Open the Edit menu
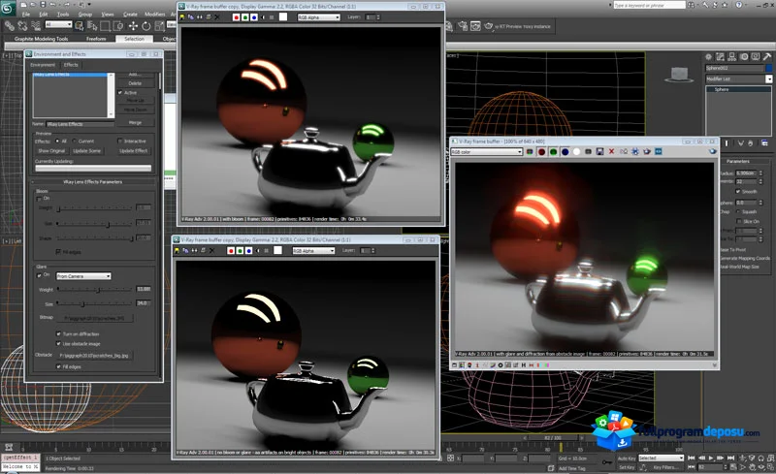 click(x=44, y=15)
